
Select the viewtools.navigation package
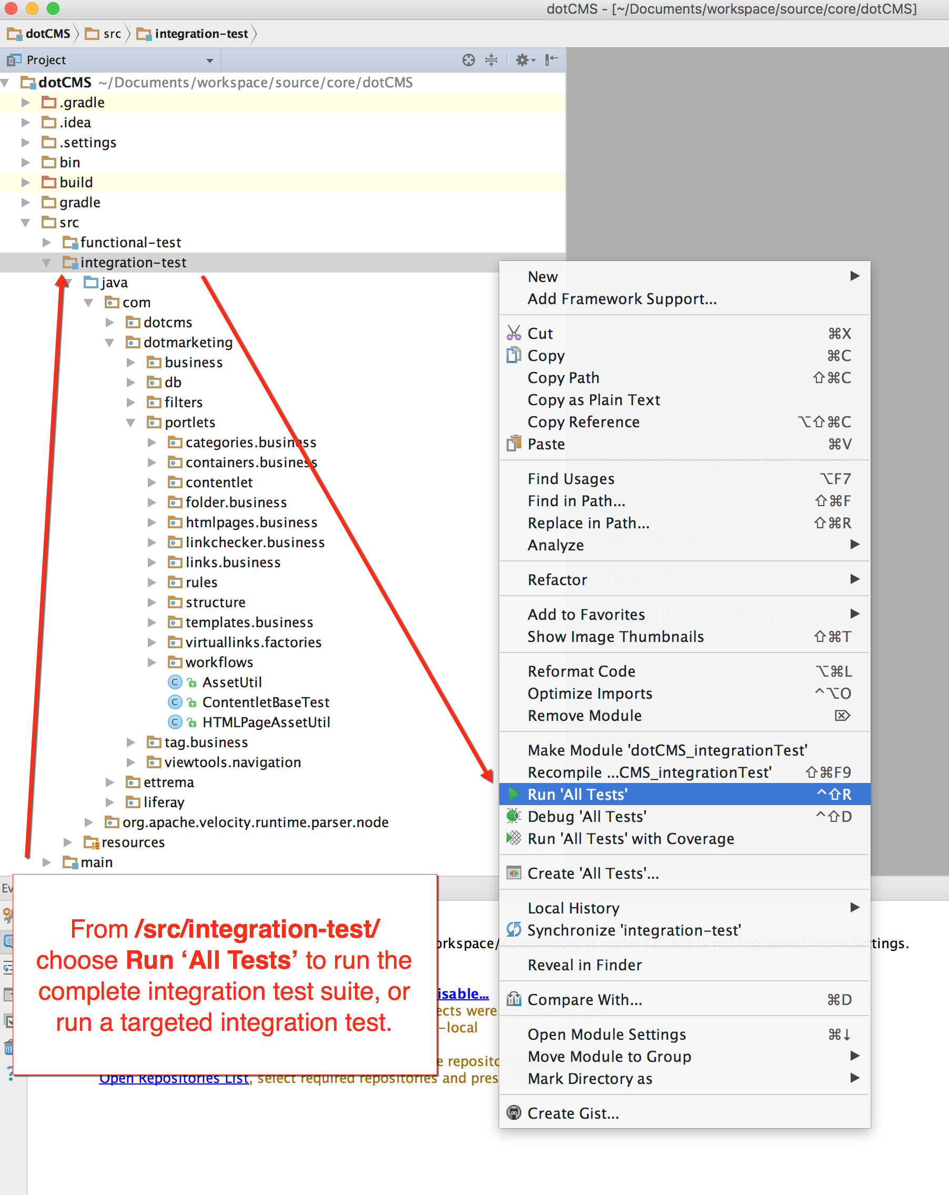click(x=233, y=762)
